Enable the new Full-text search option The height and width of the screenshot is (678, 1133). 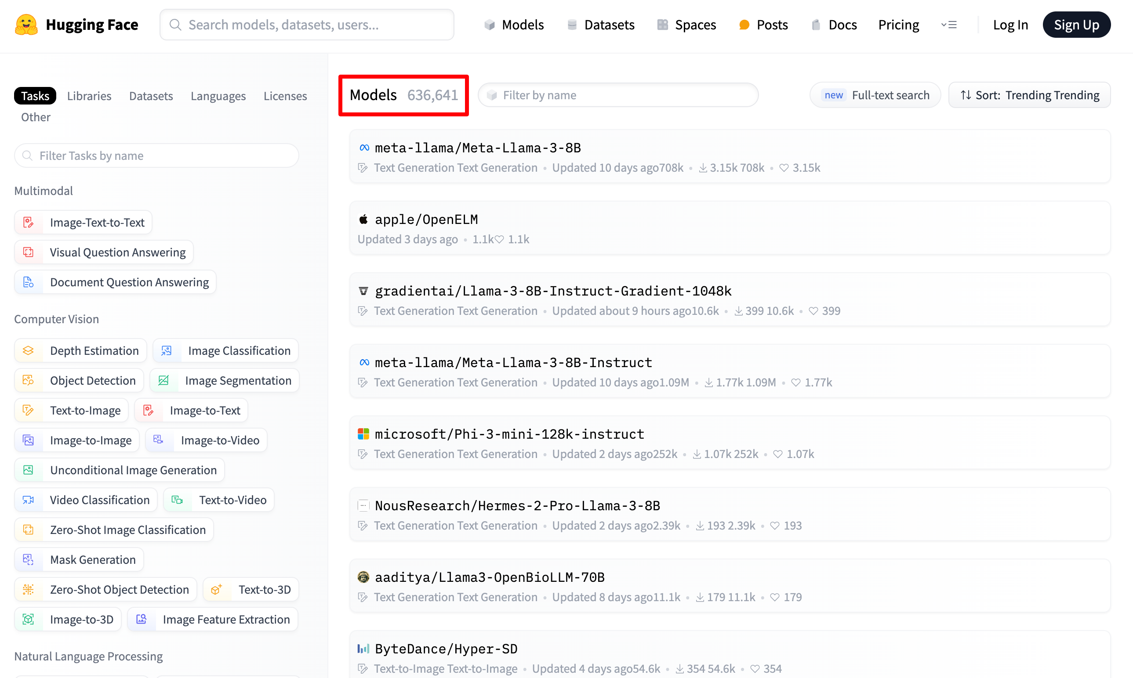[875, 95]
